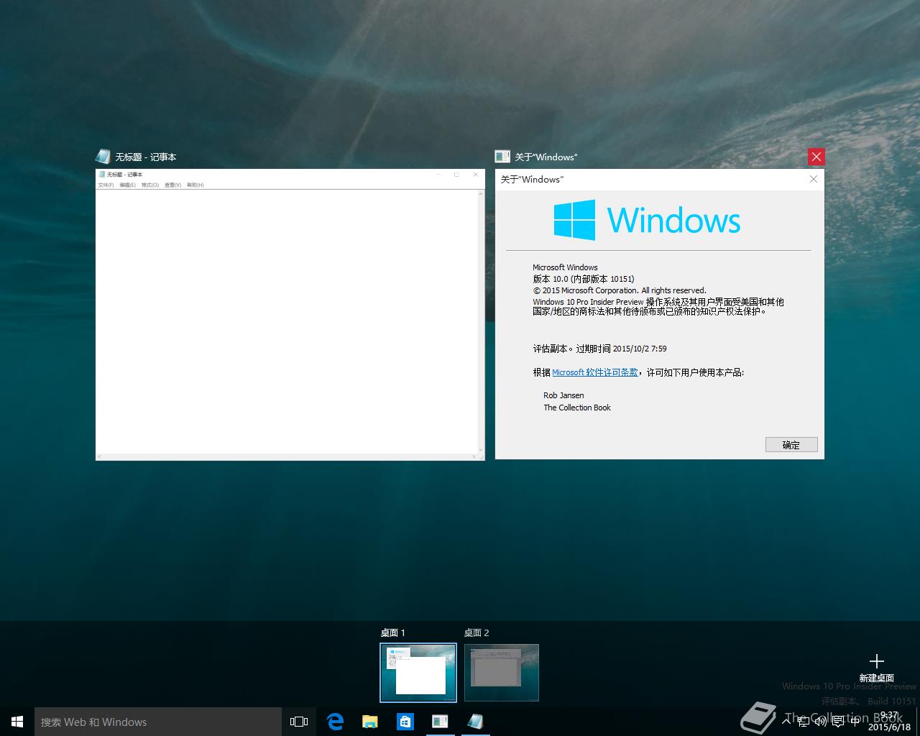This screenshot has height=736, width=920.
Task: Select the About Windows taskbar icon
Action: tap(440, 722)
